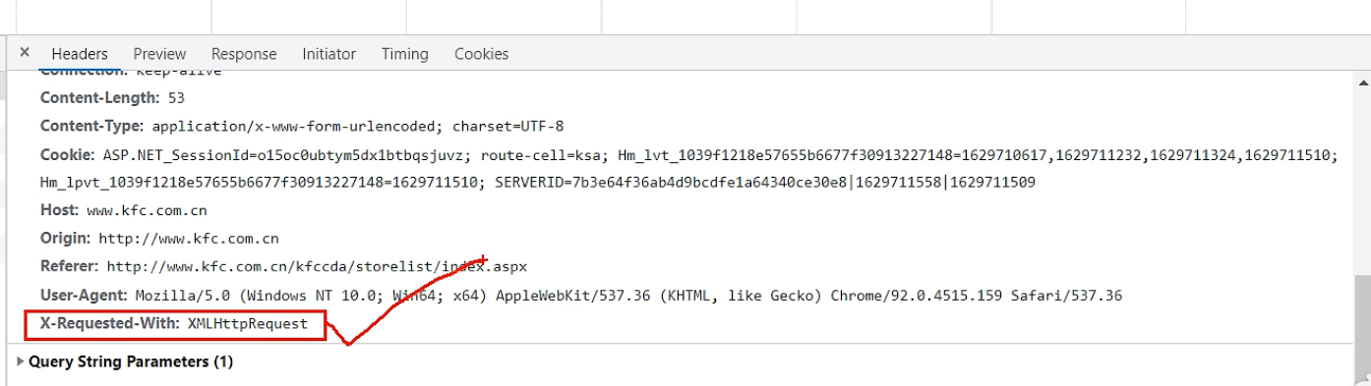
Task: Click the Host value www.kfc.com.cn
Action: pos(147,211)
